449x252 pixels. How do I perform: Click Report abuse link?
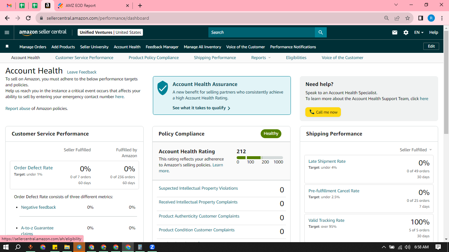[18, 109]
